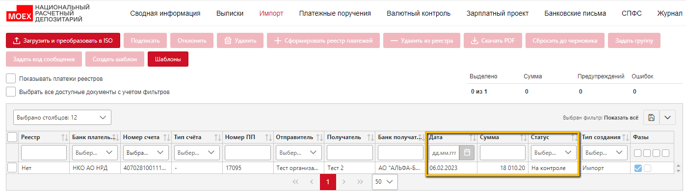Sort by Номер счета column arrows
This screenshot has width=686, height=194.
[x=166, y=138]
